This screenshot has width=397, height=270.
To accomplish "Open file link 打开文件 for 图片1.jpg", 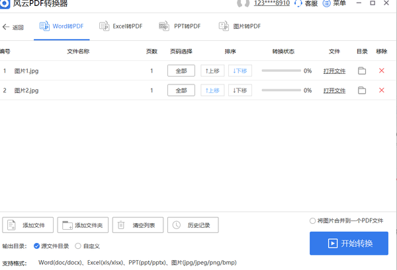I will 334,71.
